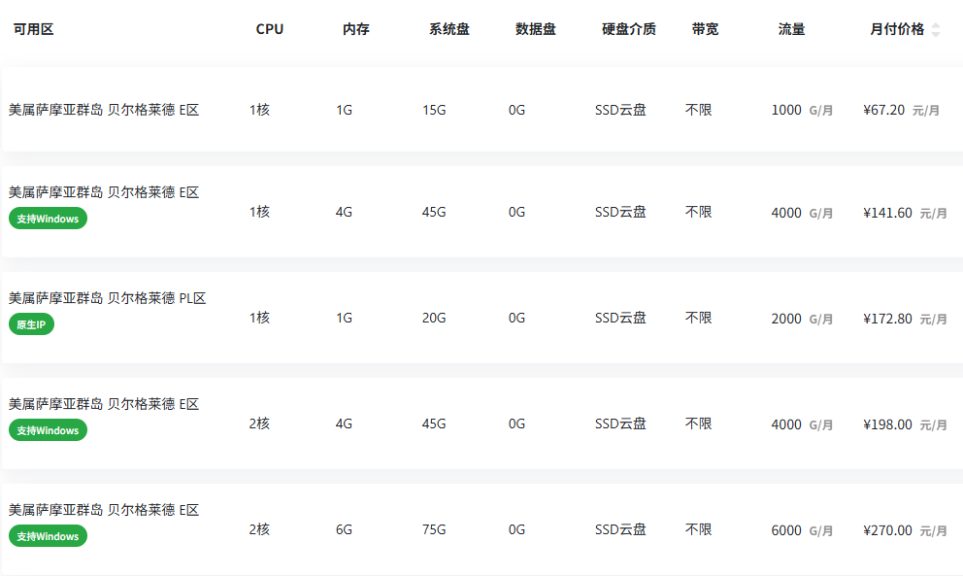Open the 贝尔格莱德 PL区 plan name
Image resolution: width=963 pixels, height=576 pixels.
[107, 298]
